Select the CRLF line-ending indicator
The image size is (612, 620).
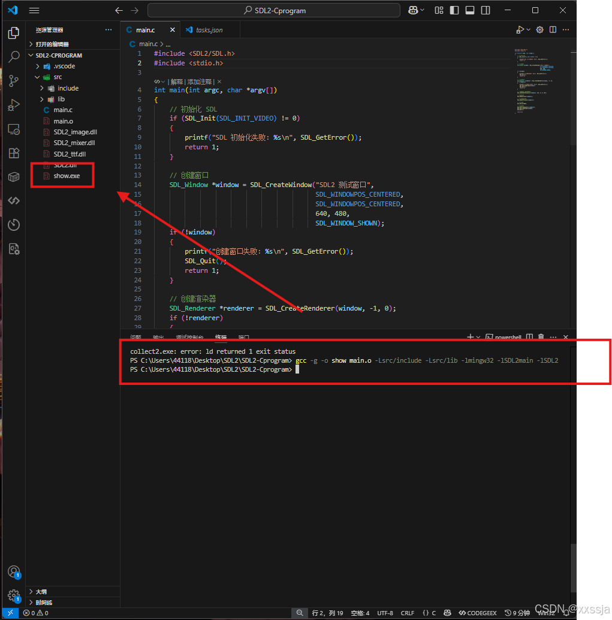coord(408,613)
